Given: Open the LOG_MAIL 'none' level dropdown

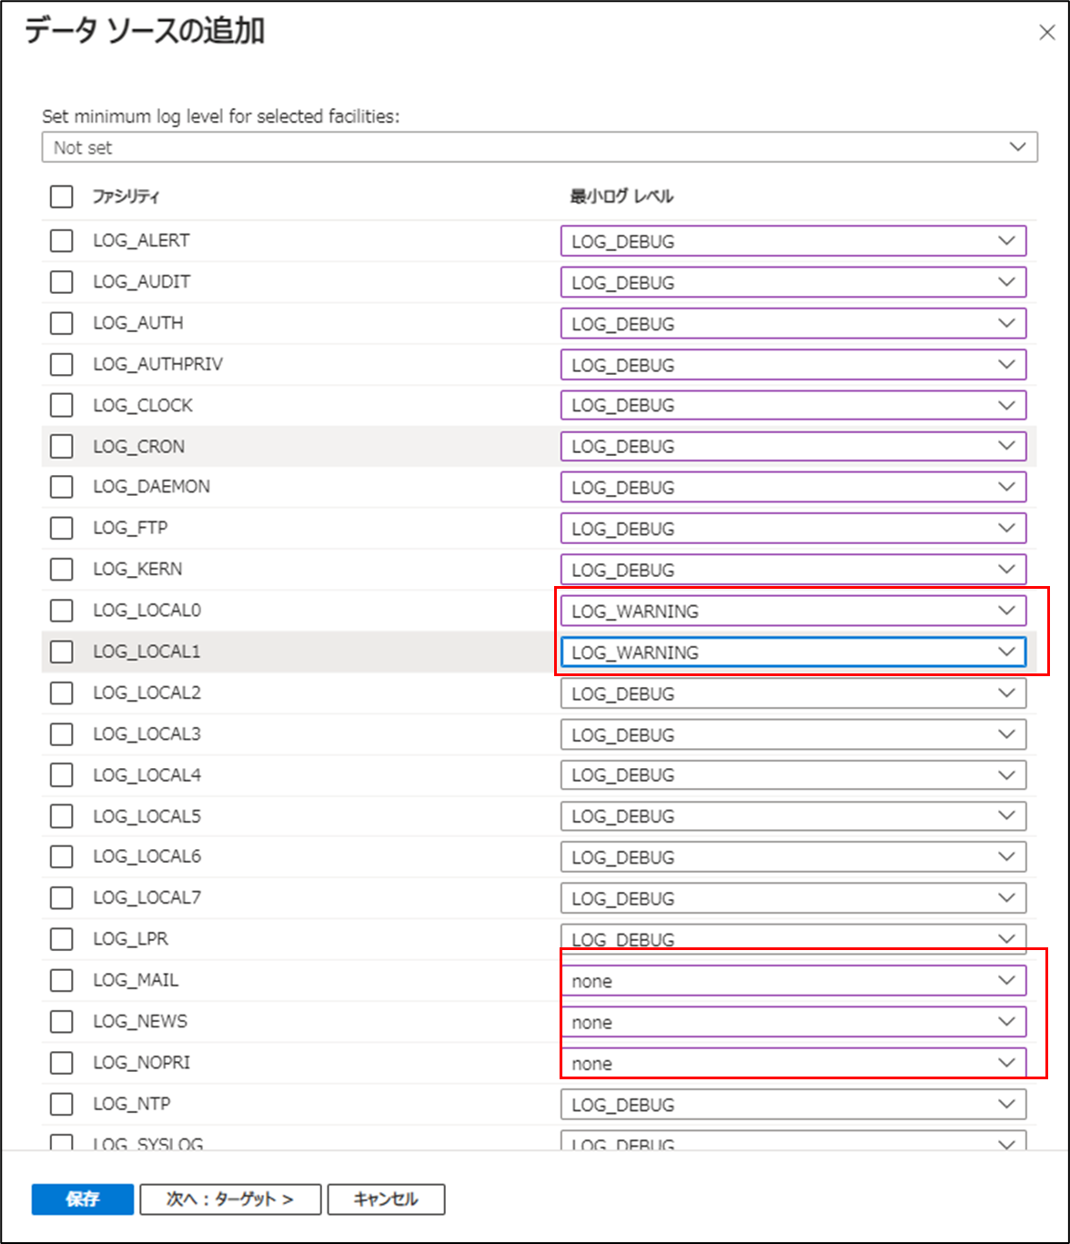Looking at the screenshot, I should click(792, 980).
